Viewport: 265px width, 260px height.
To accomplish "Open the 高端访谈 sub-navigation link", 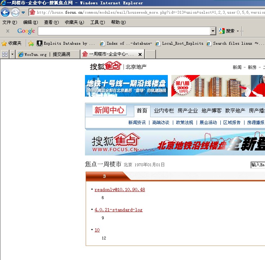I will [x=161, y=123].
